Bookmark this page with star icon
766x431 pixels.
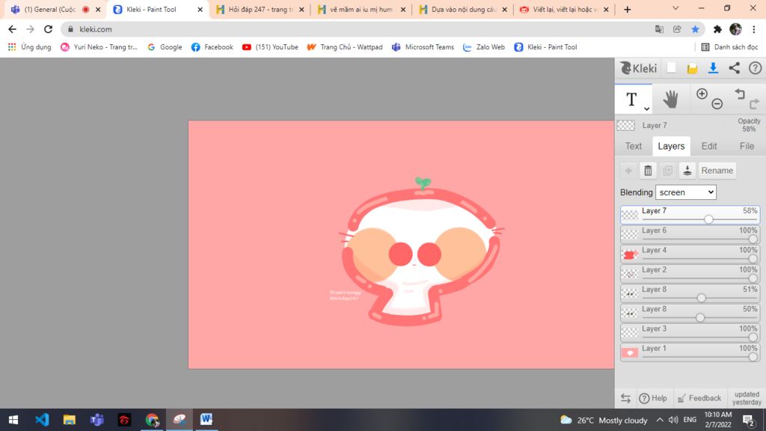pos(695,29)
